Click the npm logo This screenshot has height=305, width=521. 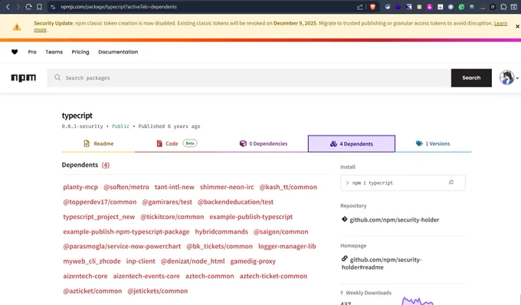[x=23, y=77]
